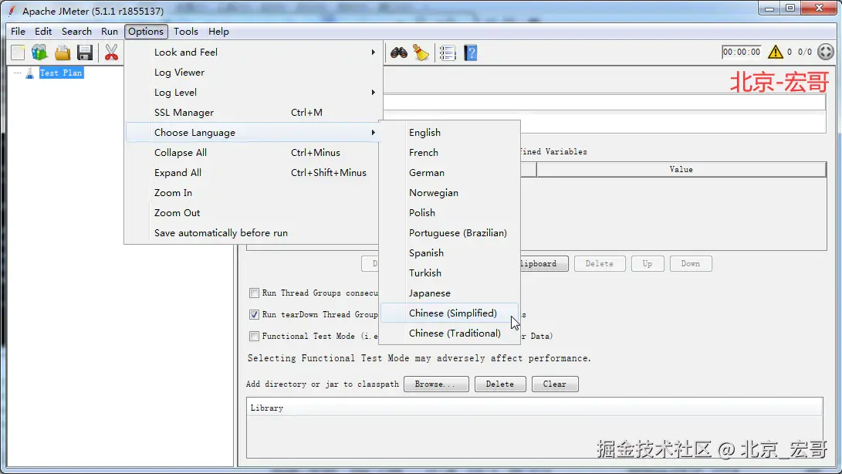Select English language
The image size is (842, 474).
tap(449, 132)
